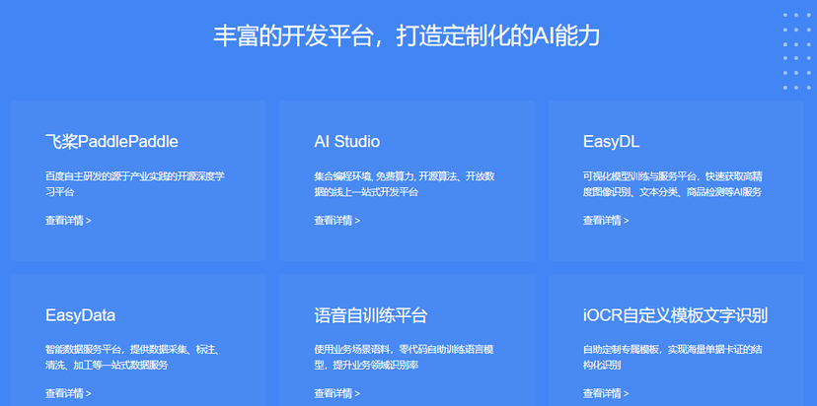Image resolution: width=817 pixels, height=406 pixels.
Task: Click the AI Studio card title
Action: [x=347, y=142]
